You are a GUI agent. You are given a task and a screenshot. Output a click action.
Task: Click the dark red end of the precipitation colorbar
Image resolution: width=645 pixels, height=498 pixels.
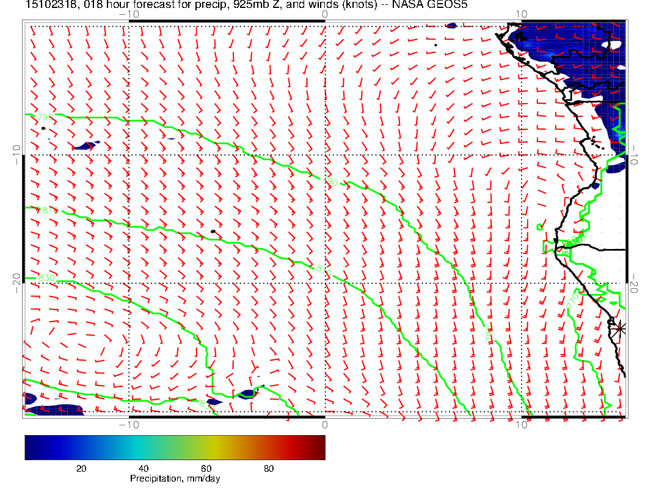[x=319, y=447]
